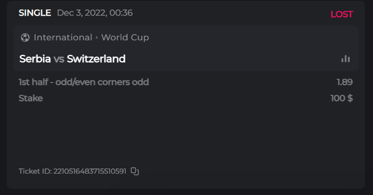Click the Stake label

coord(30,98)
